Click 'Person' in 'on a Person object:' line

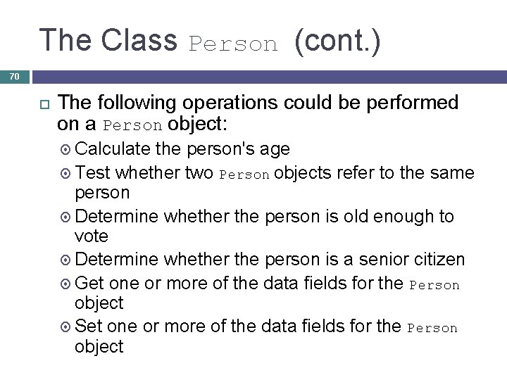133,127
